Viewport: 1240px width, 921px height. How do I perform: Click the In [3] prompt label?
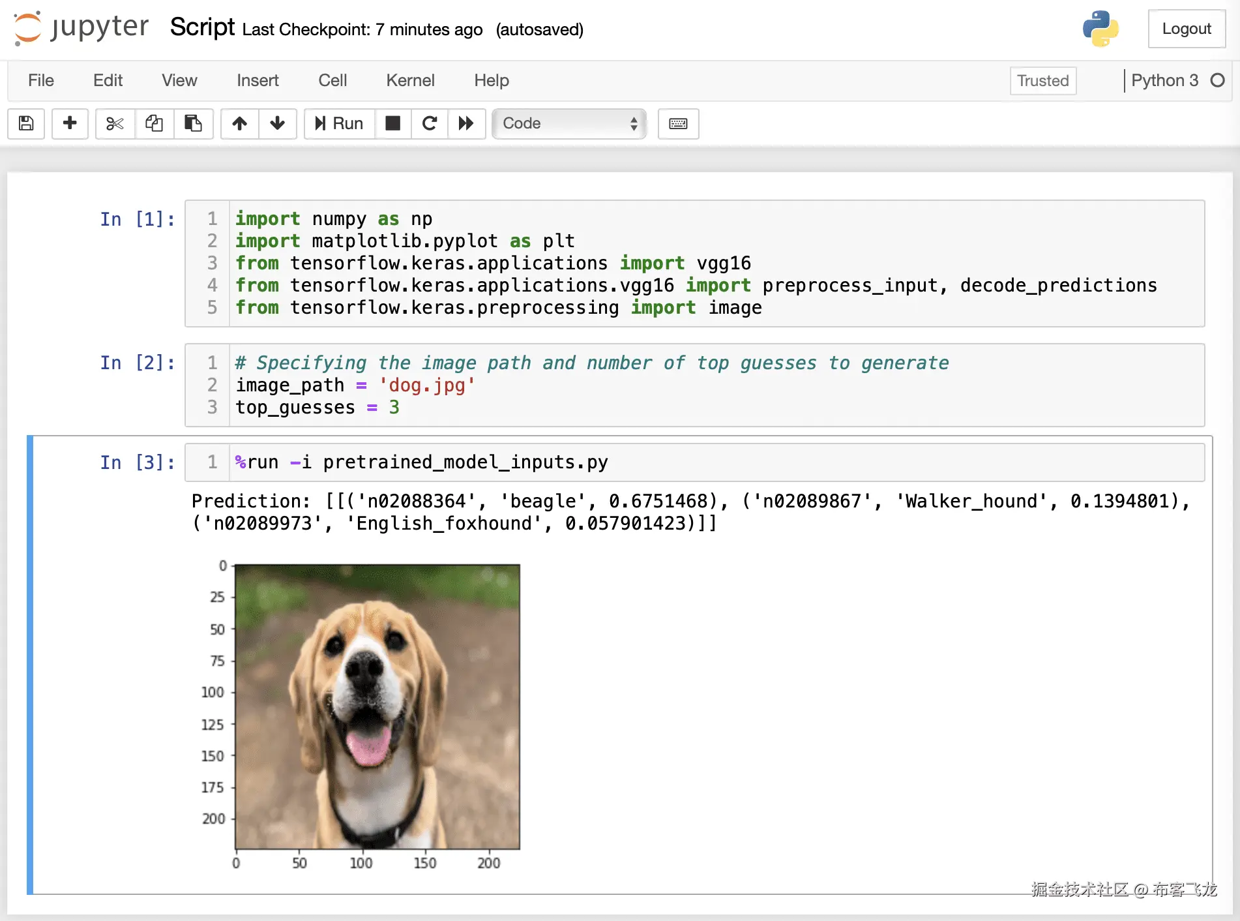(138, 462)
